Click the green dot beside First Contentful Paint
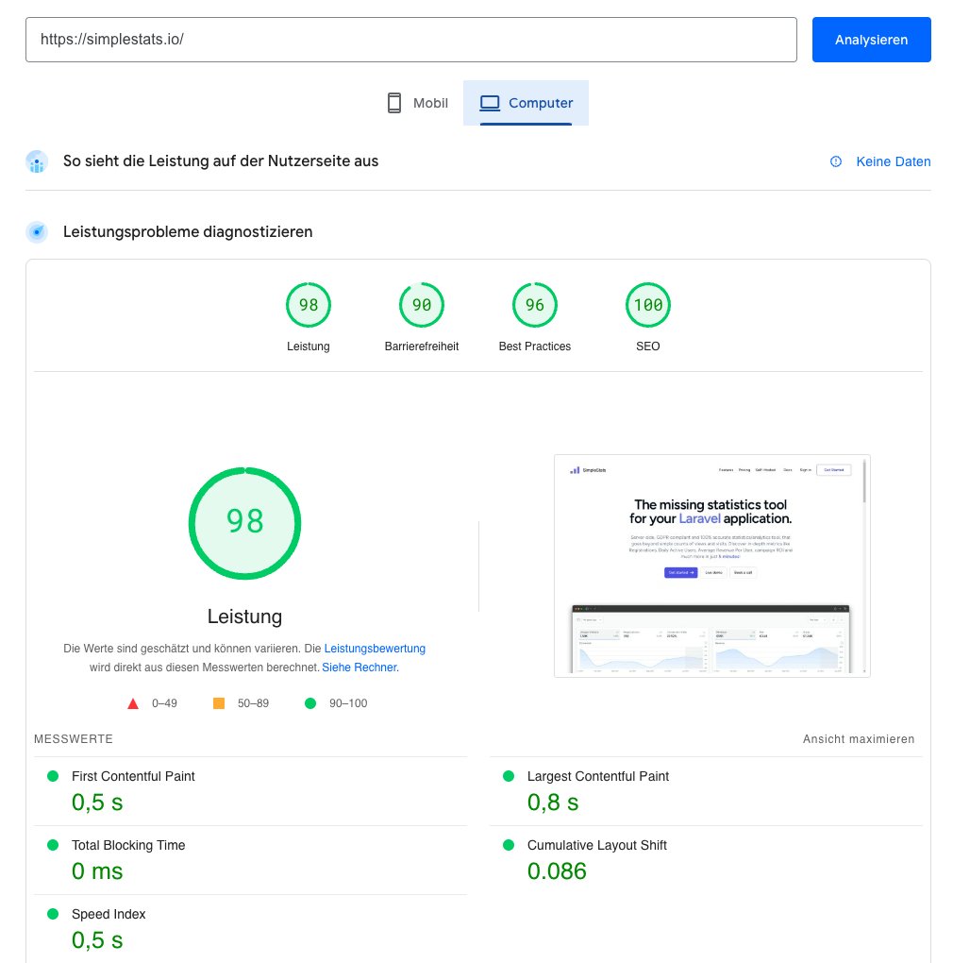This screenshot has height=963, width=953. coord(55,776)
